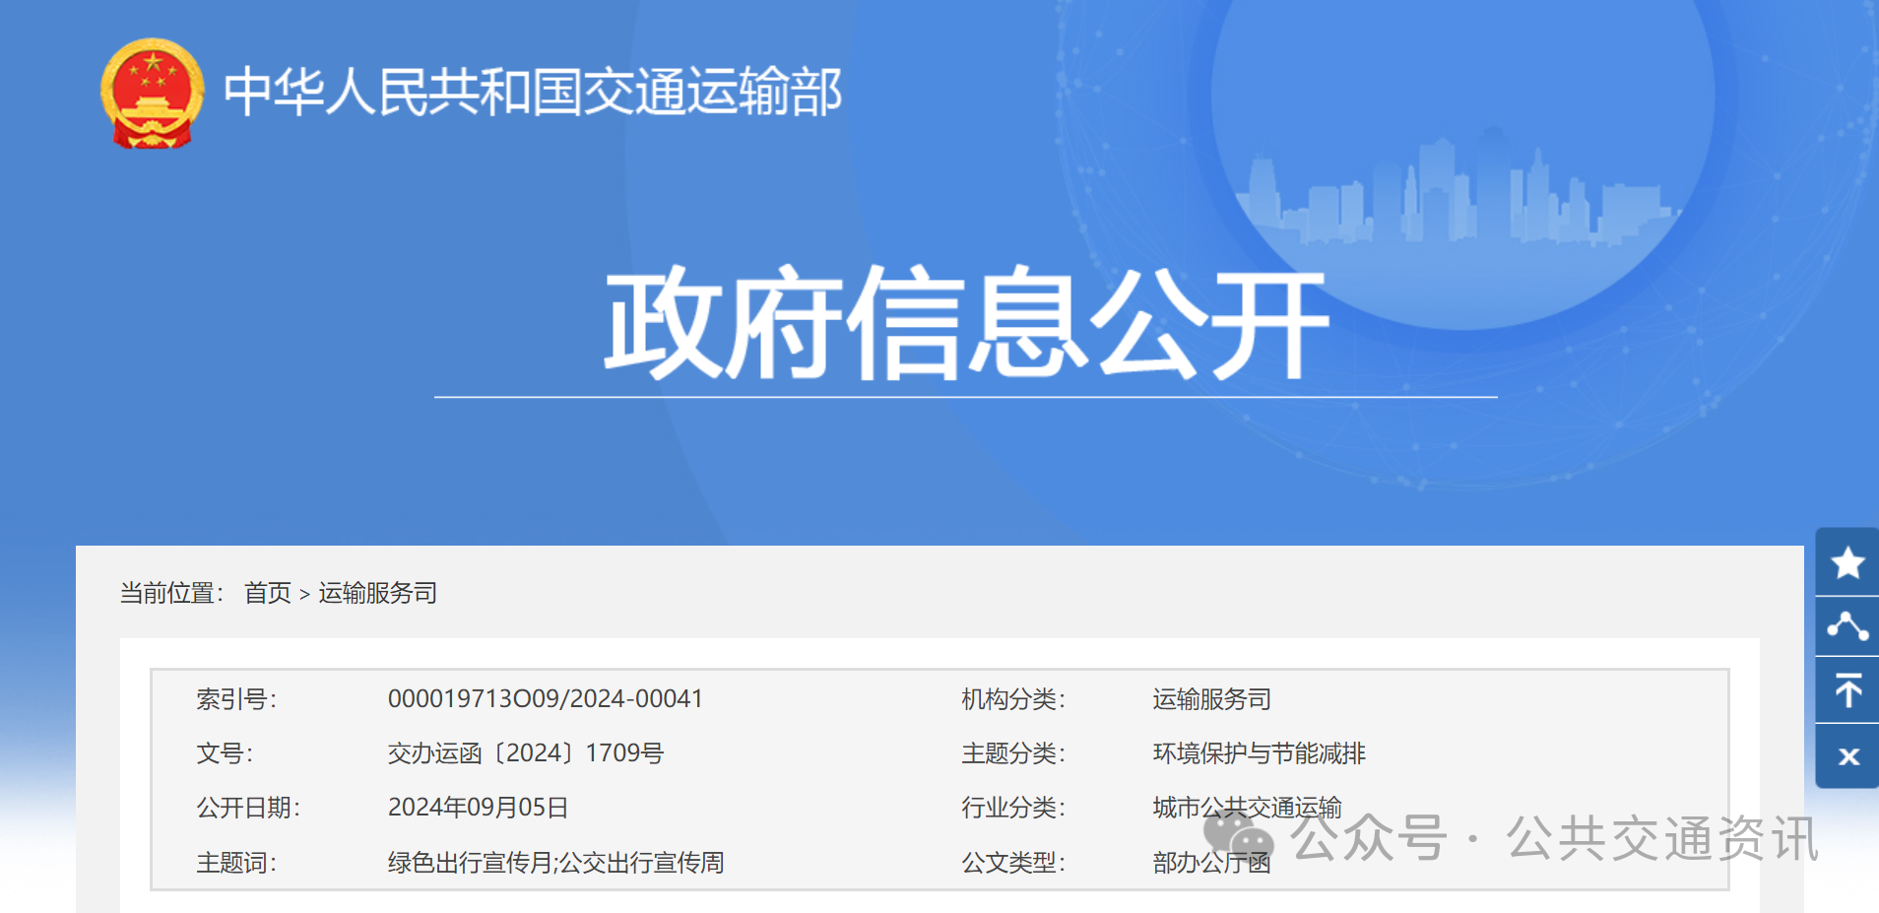This screenshot has height=913, width=1879.
Task: Click the star favorite icon in sidebar
Action: (x=1847, y=562)
